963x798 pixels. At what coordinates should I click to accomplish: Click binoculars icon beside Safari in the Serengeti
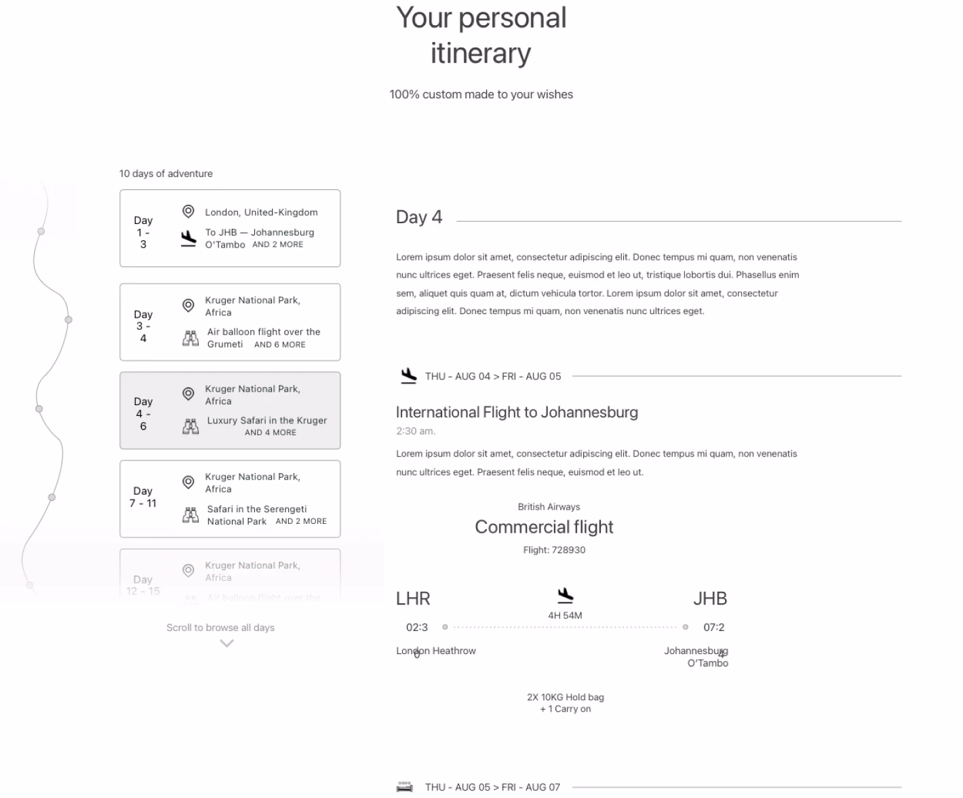click(x=191, y=515)
